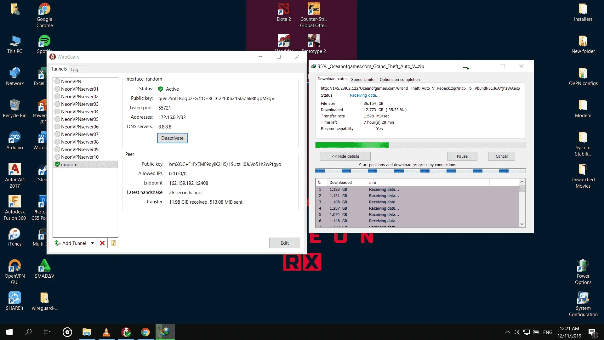Click the connections progress segments bar

tap(420, 171)
